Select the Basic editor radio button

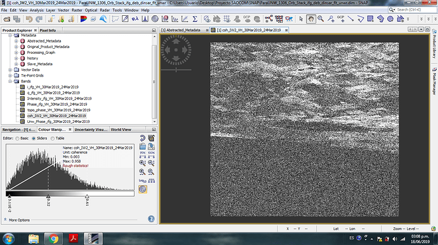pos(17,139)
